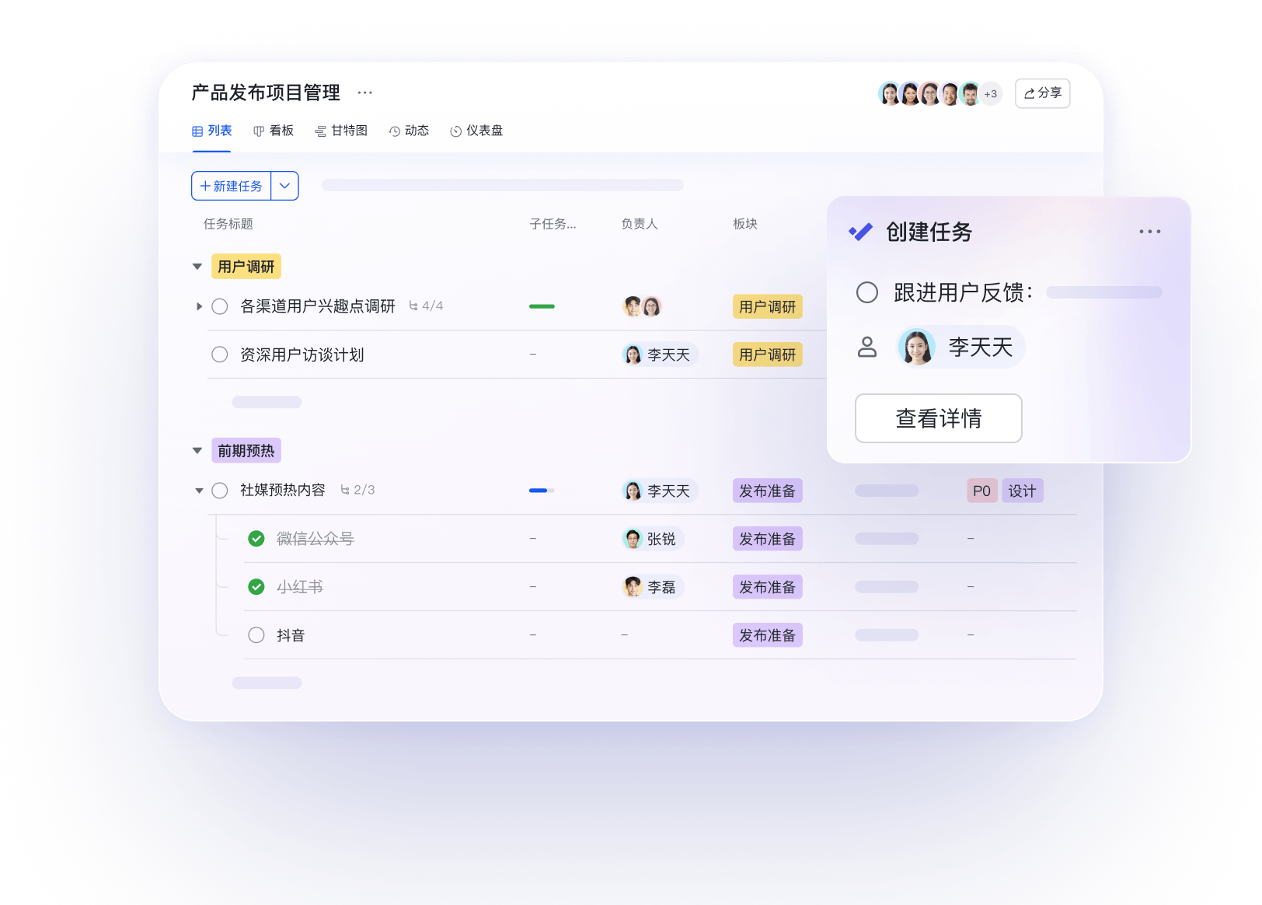The height and width of the screenshot is (905, 1262).
Task: Click the 子任务 column header
Action: click(x=553, y=224)
